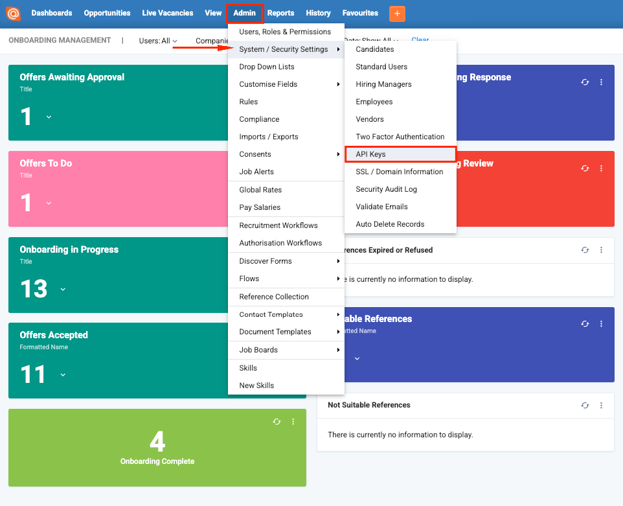Click the Clear filter link
The width and height of the screenshot is (623, 506).
(x=420, y=40)
